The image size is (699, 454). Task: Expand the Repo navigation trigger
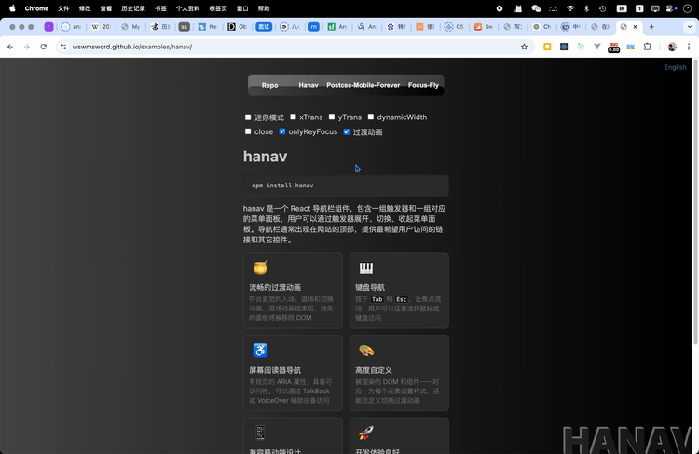(x=269, y=85)
